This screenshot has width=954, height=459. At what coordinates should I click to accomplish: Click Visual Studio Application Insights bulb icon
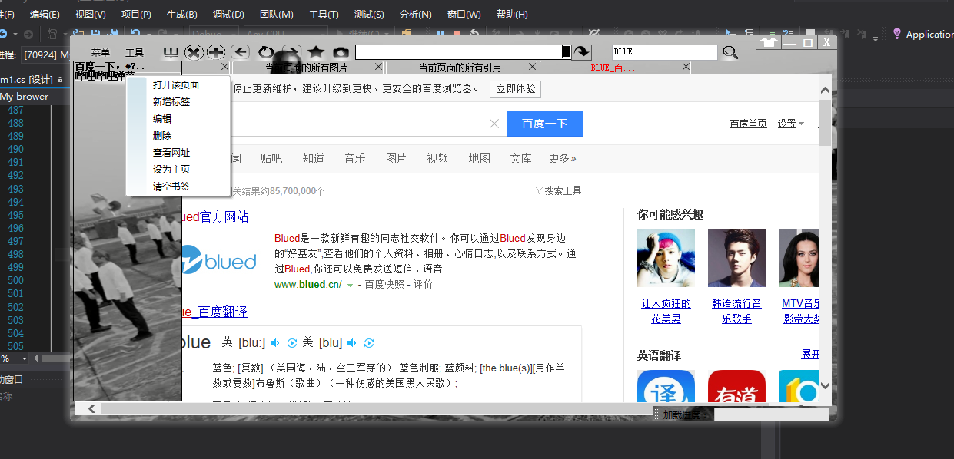[x=896, y=34]
